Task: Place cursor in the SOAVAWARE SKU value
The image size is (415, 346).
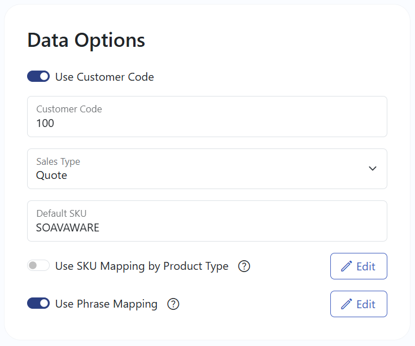Action: tap(68, 227)
